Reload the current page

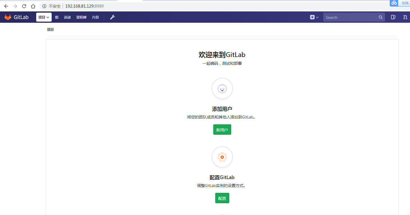(x=24, y=6)
